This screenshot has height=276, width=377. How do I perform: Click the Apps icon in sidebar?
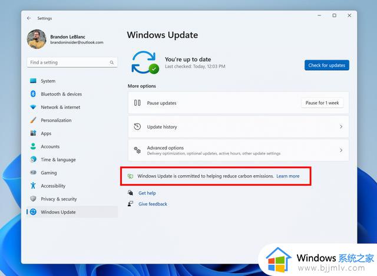[x=33, y=133]
